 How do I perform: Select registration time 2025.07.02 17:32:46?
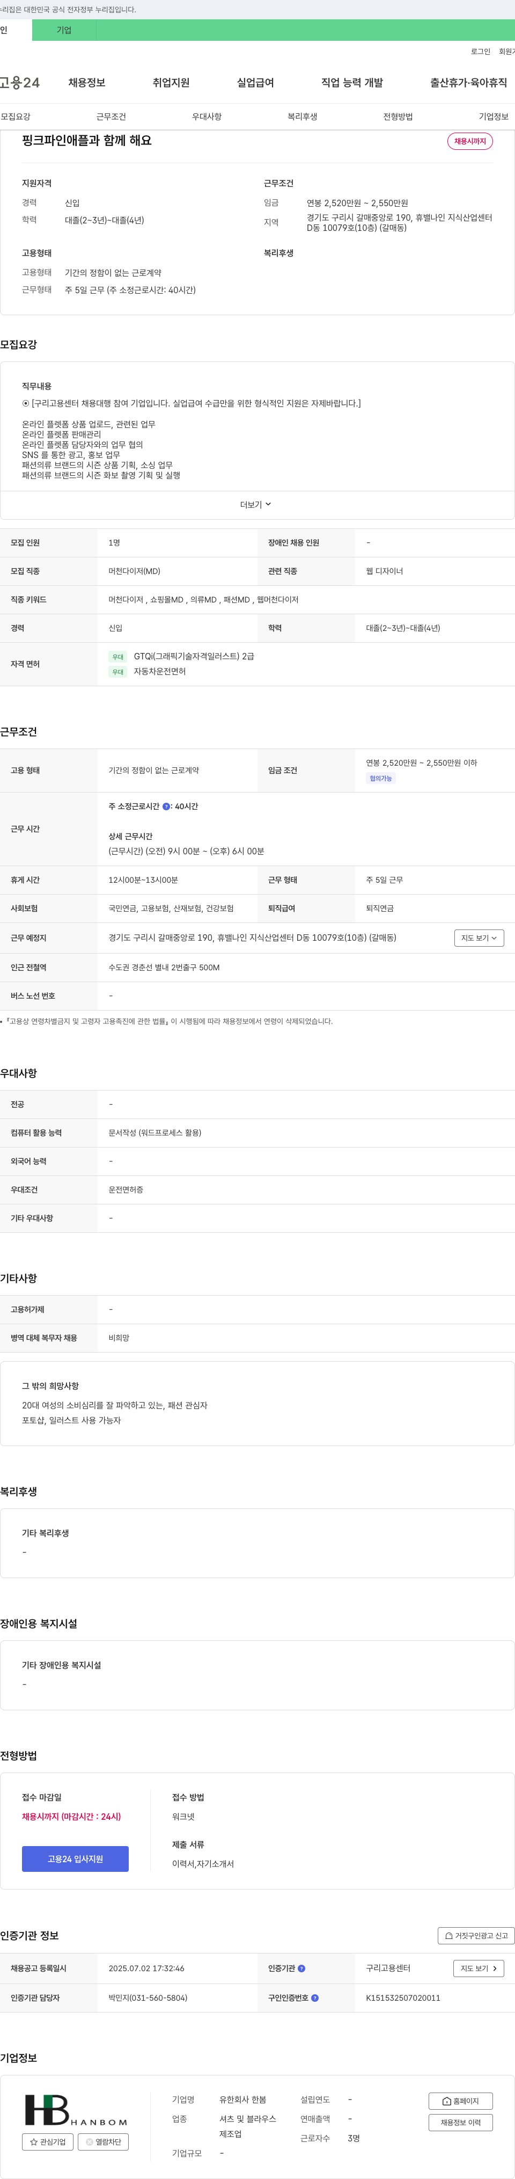(x=146, y=1969)
